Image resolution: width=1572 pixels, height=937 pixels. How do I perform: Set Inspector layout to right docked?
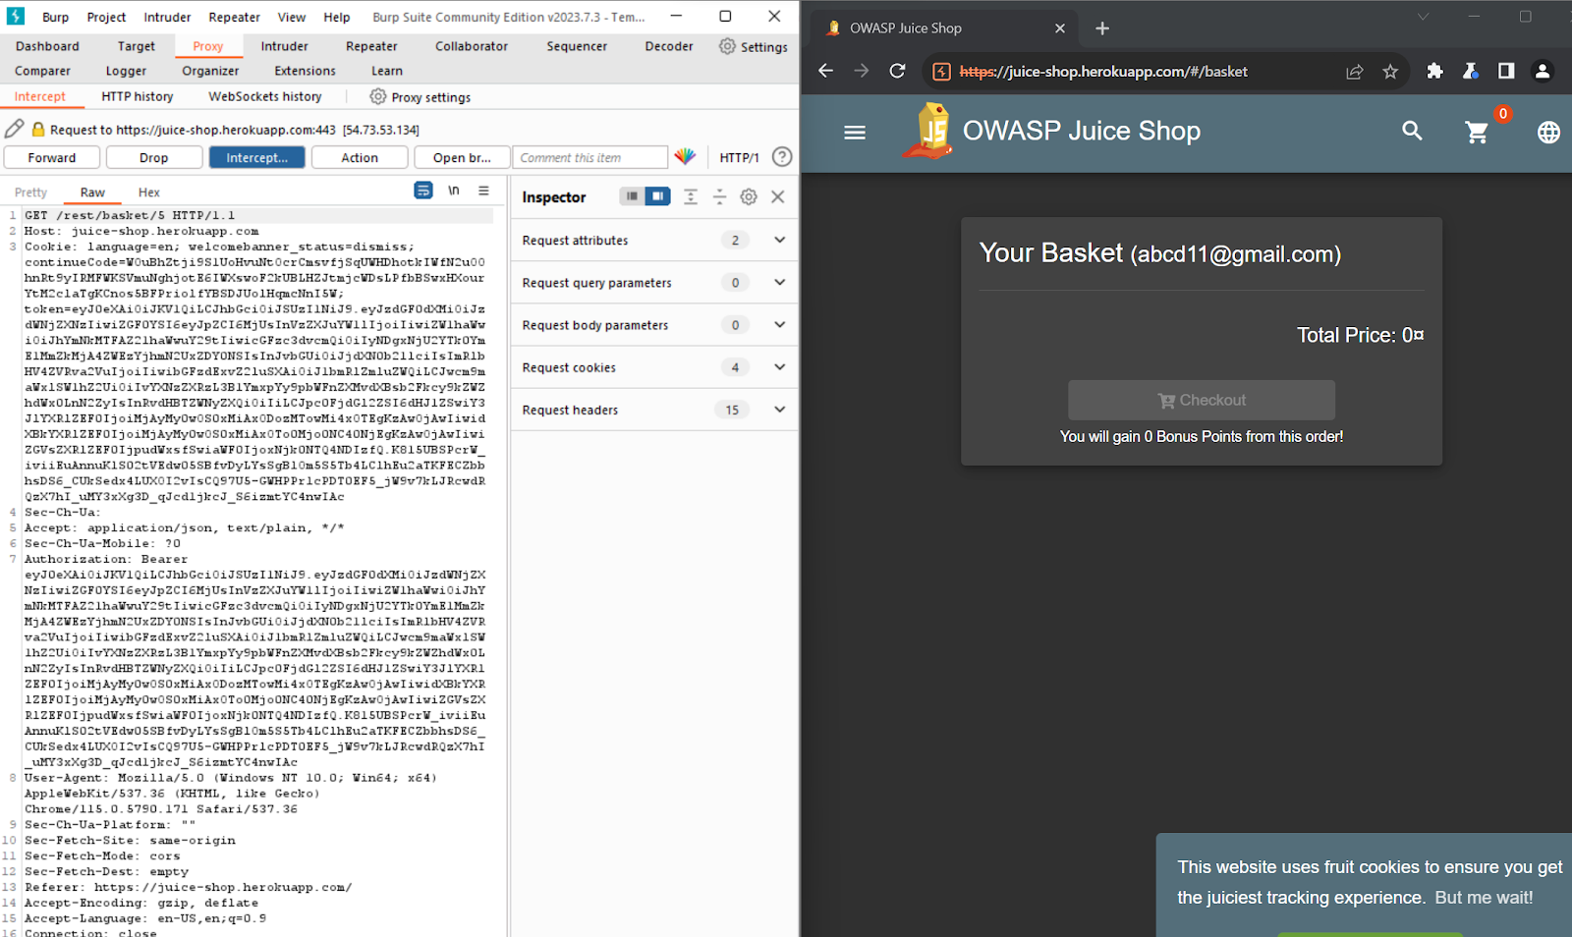point(657,196)
